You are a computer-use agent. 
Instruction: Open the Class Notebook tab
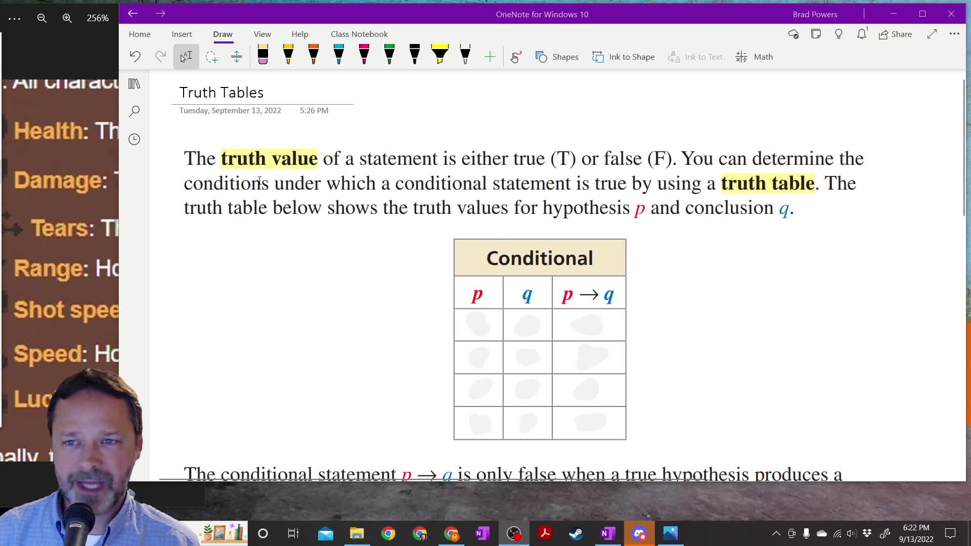(359, 34)
